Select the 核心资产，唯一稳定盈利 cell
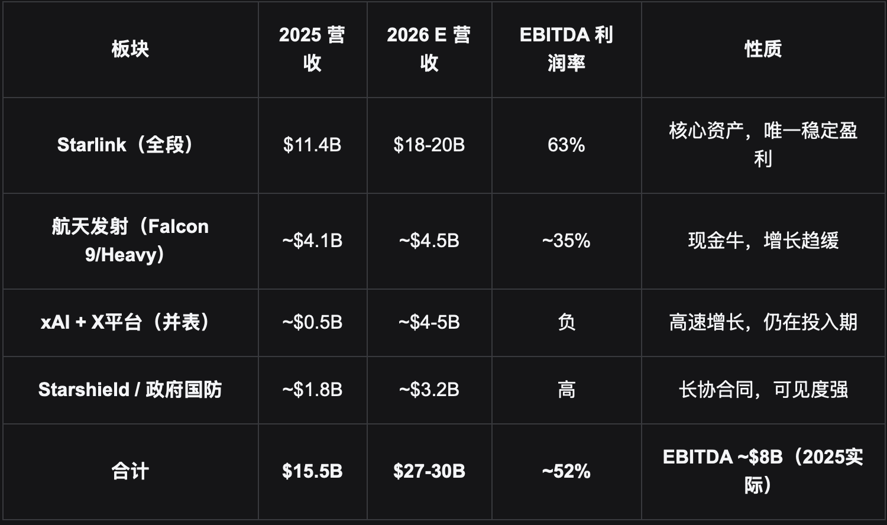 [x=763, y=145]
